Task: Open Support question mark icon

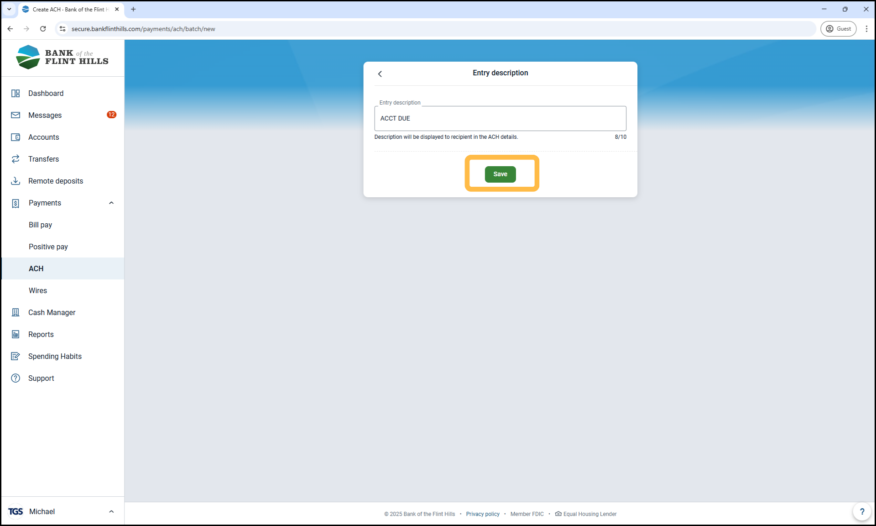Action: click(x=16, y=378)
